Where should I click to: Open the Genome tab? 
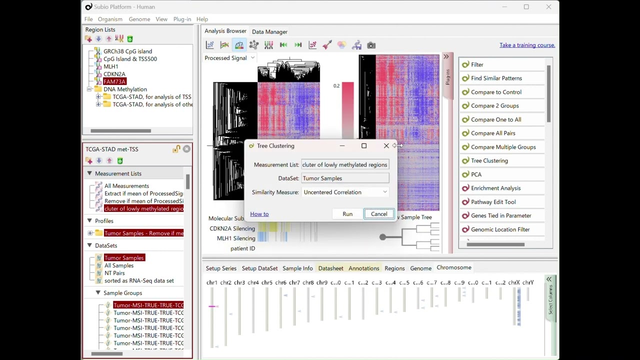pyautogui.click(x=420, y=268)
